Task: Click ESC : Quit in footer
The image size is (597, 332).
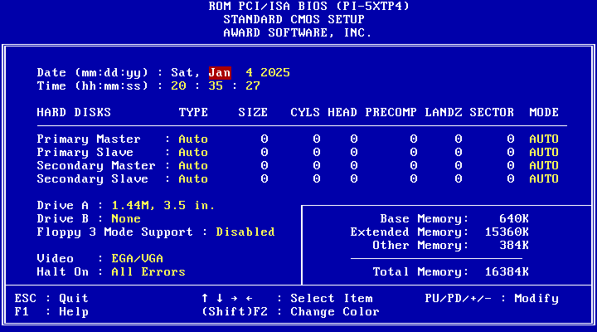Action: (x=51, y=299)
